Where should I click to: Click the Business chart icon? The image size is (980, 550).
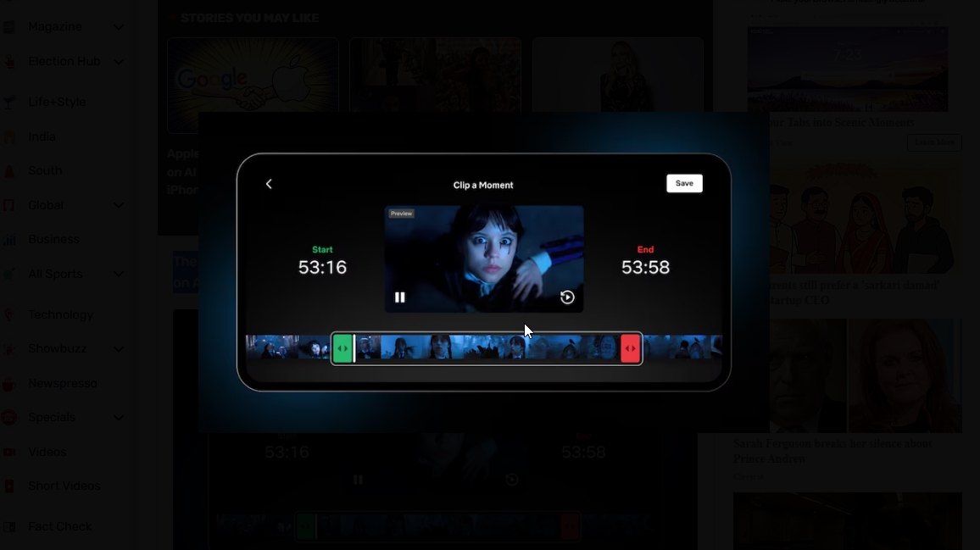click(x=9, y=240)
